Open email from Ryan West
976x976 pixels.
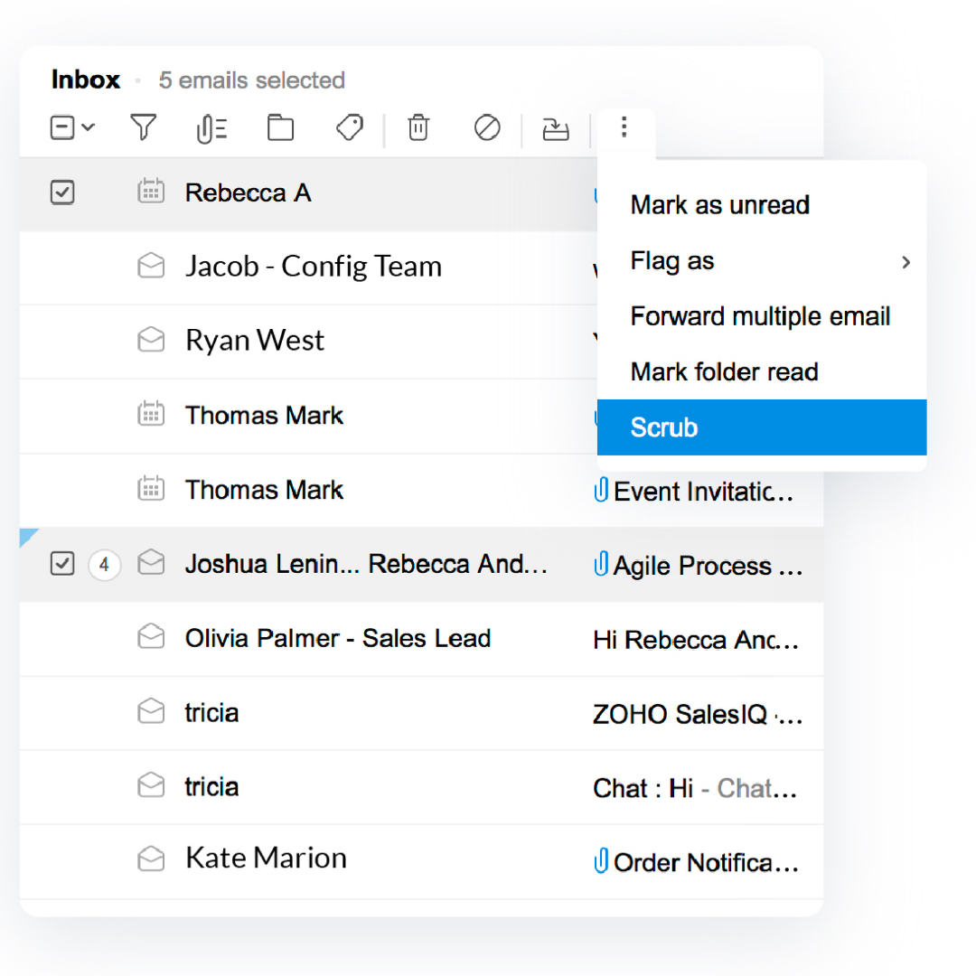[255, 341]
